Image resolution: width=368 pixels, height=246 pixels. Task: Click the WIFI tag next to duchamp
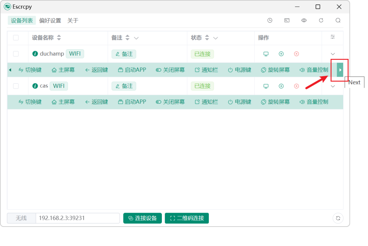click(75, 54)
